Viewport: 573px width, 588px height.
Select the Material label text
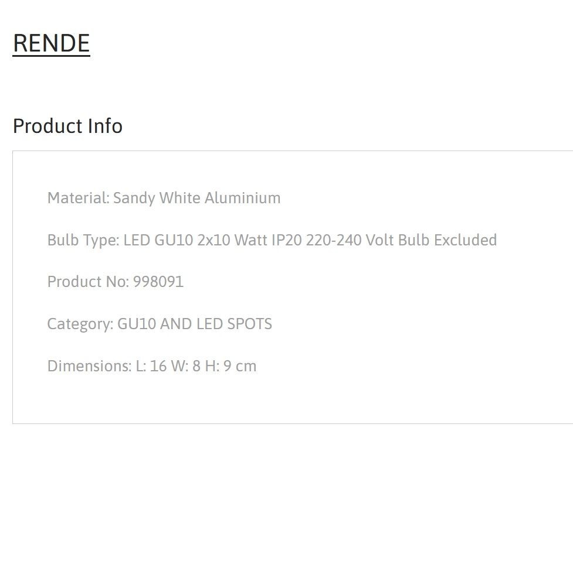79,197
